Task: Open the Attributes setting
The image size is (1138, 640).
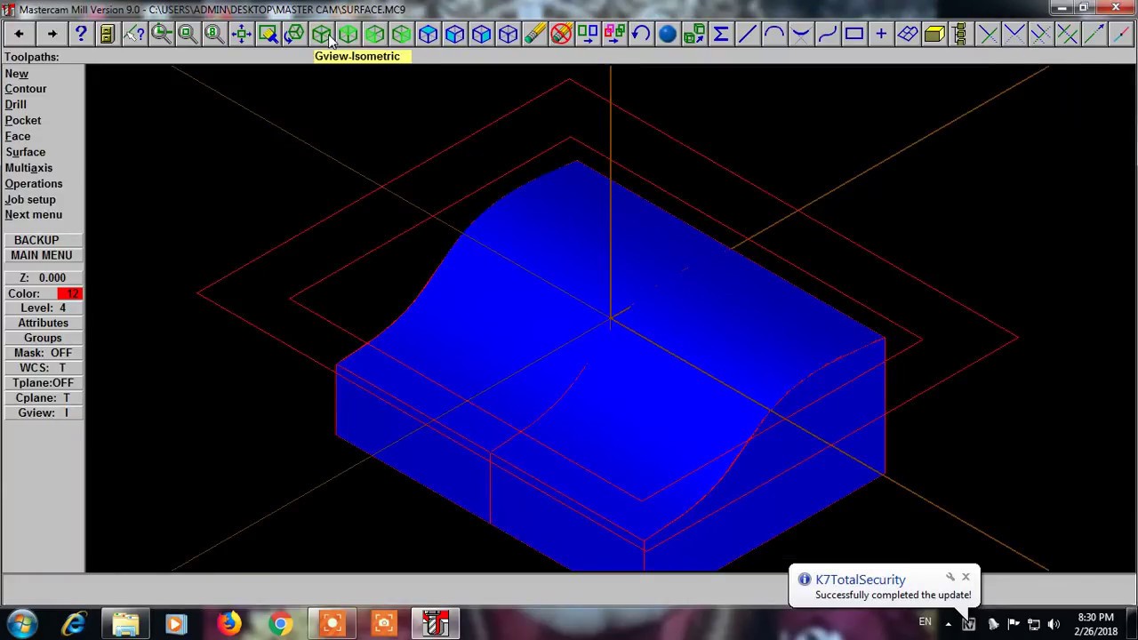Action: pos(43,323)
